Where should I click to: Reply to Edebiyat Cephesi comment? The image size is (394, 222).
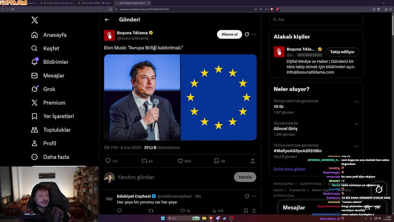(x=119, y=211)
